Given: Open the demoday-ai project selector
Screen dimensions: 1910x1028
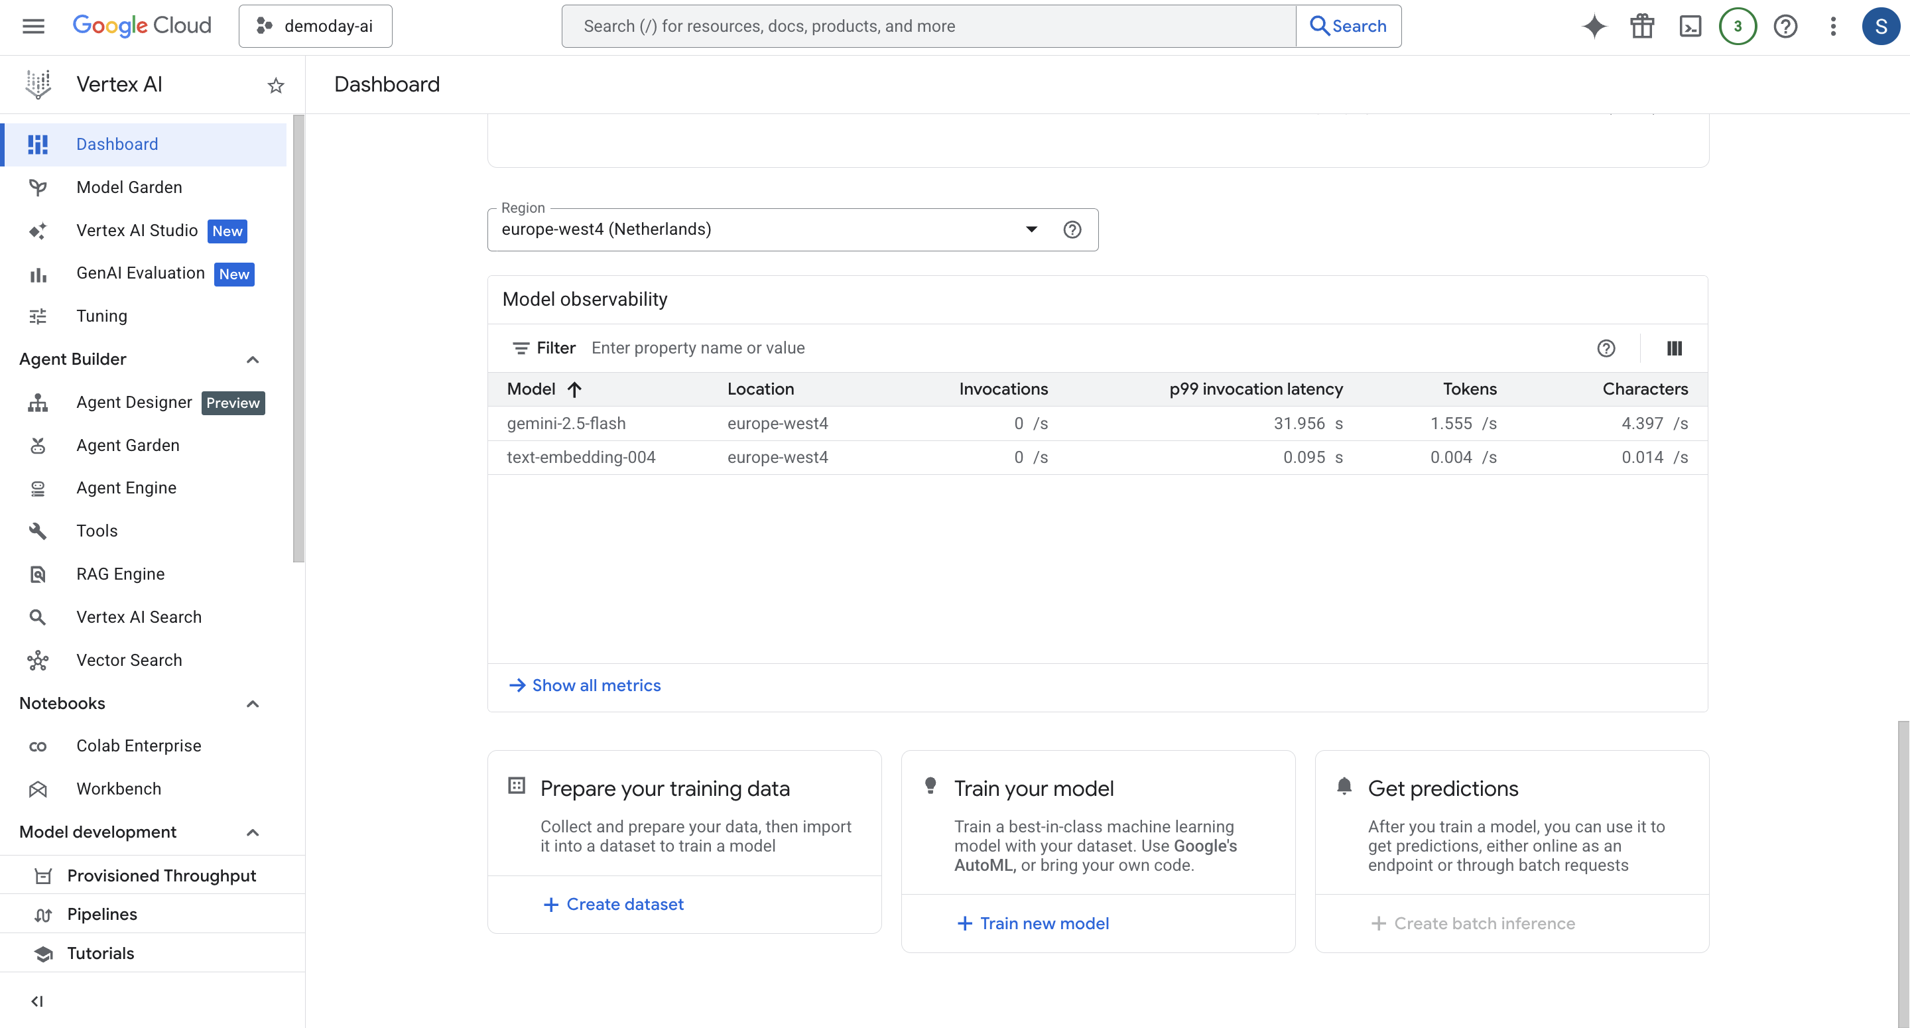Looking at the screenshot, I should tap(316, 27).
